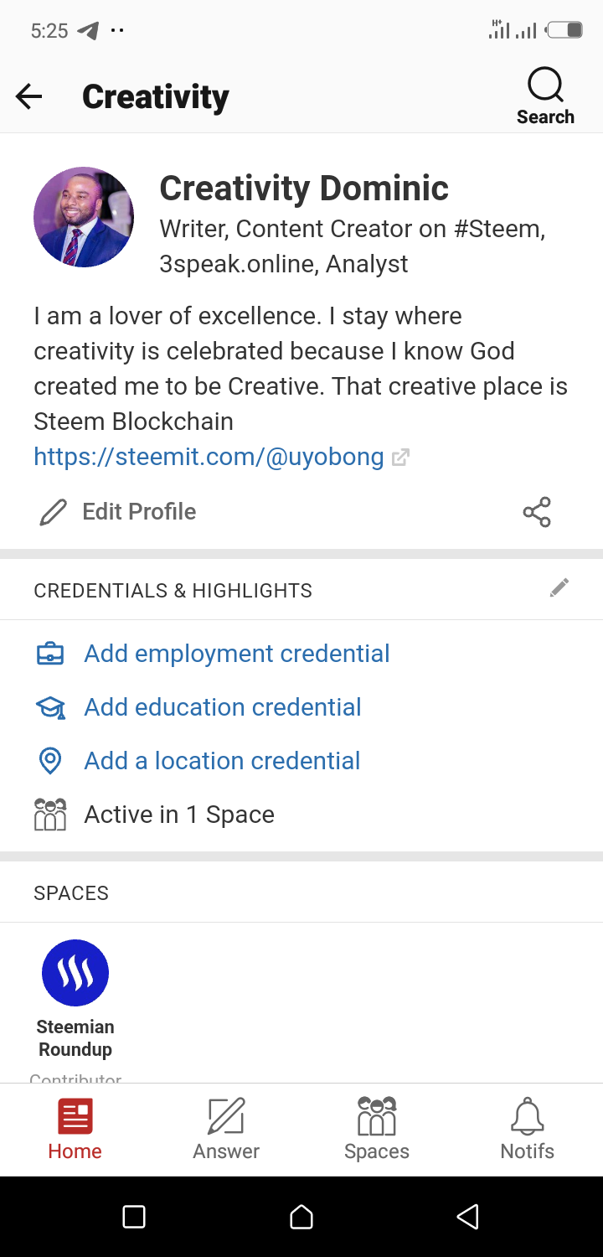Open the Notifs tab
The image size is (603, 1257).
pyautogui.click(x=528, y=1130)
